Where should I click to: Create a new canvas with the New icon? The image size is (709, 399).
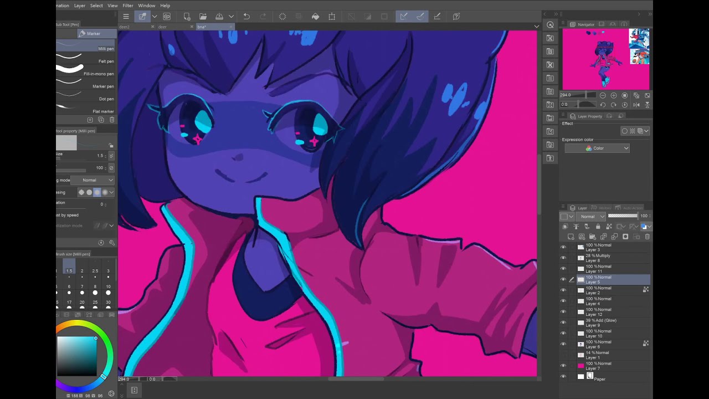(187, 17)
